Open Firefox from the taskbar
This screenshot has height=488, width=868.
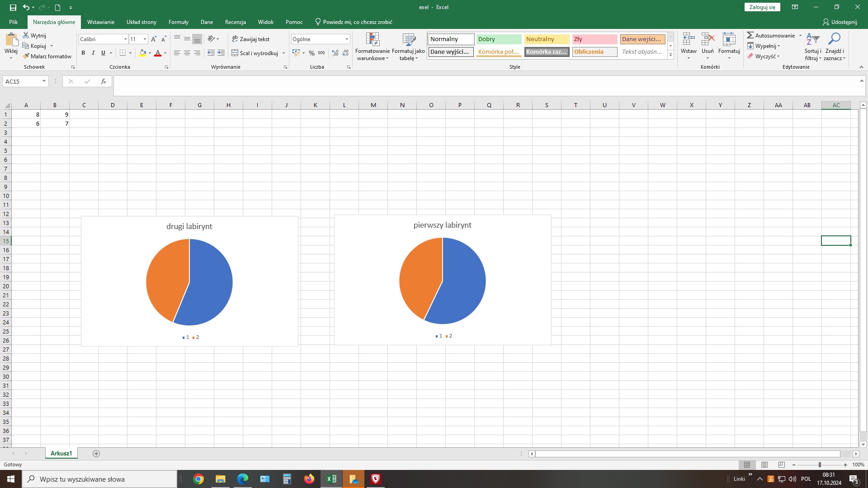click(309, 479)
